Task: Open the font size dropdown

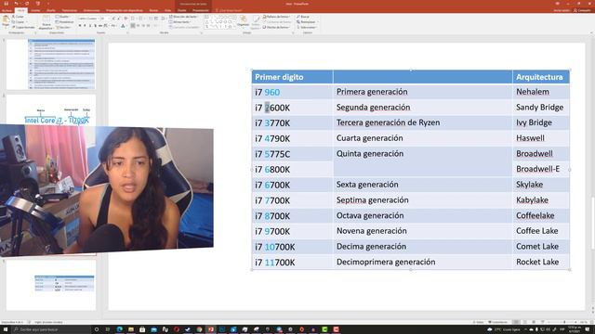Action: (x=105, y=19)
